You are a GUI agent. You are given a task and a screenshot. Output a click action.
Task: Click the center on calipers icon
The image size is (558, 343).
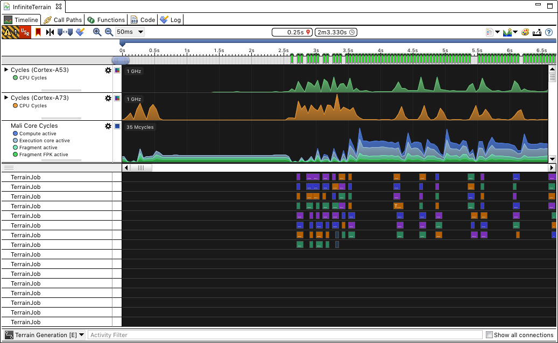(50, 32)
